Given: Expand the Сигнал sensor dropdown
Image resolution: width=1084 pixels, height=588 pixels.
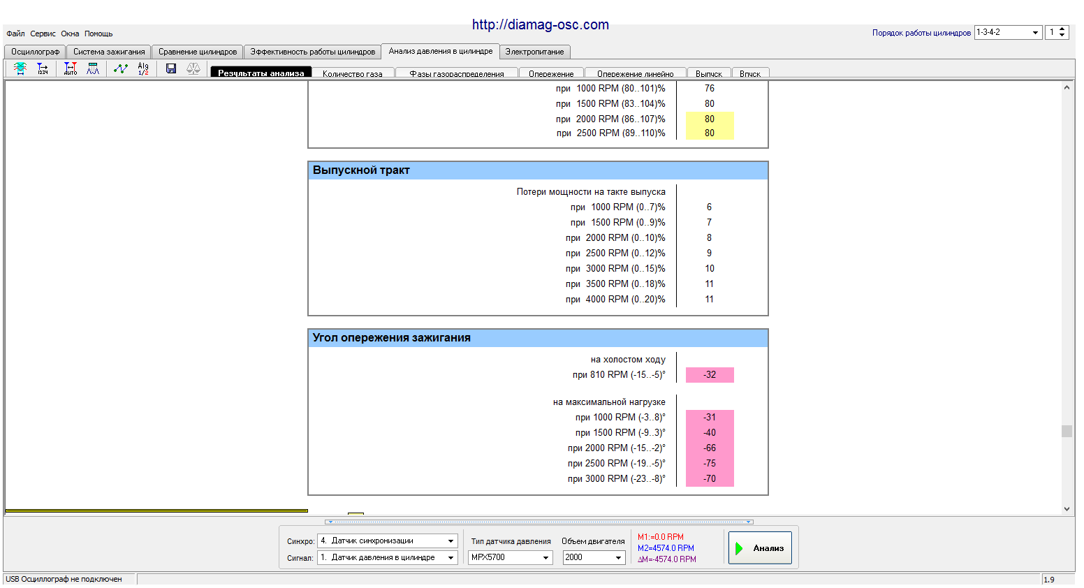Looking at the screenshot, I should 451,557.
